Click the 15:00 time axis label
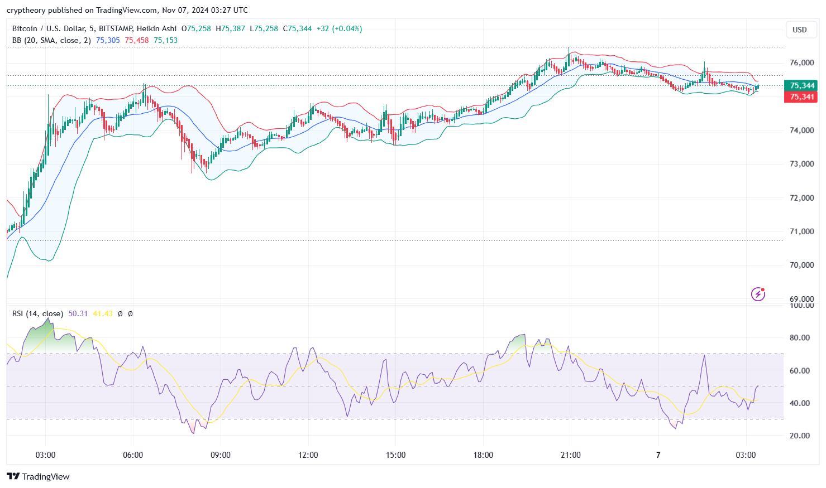This screenshot has height=488, width=826. (396, 455)
